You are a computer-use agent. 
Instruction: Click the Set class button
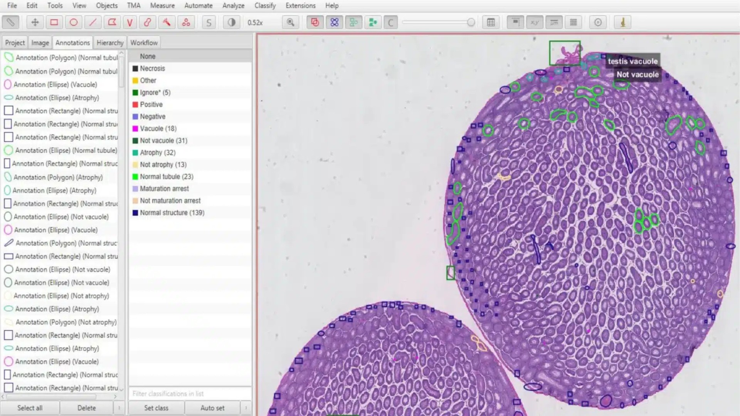click(156, 408)
